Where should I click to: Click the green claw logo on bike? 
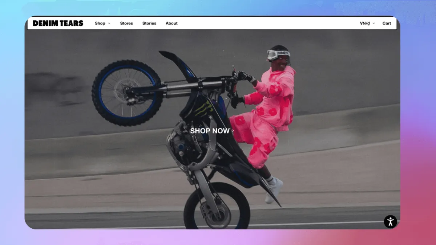(203, 109)
